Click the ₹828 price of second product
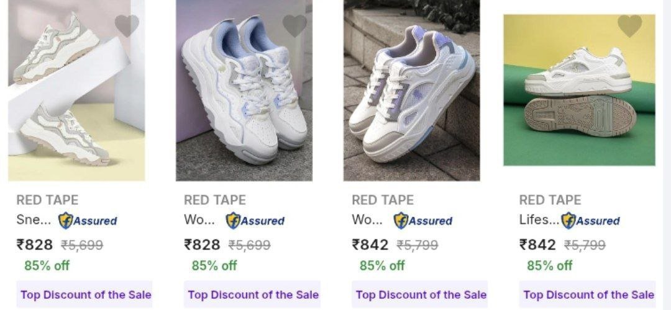Image resolution: width=671 pixels, height=310 pixels. click(202, 245)
